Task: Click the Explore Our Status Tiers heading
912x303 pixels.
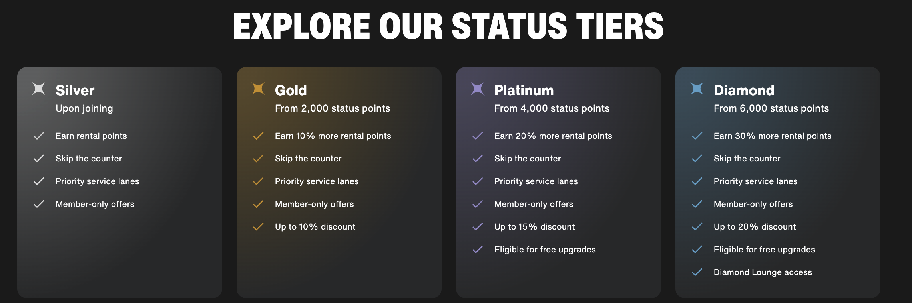Action: click(x=448, y=26)
